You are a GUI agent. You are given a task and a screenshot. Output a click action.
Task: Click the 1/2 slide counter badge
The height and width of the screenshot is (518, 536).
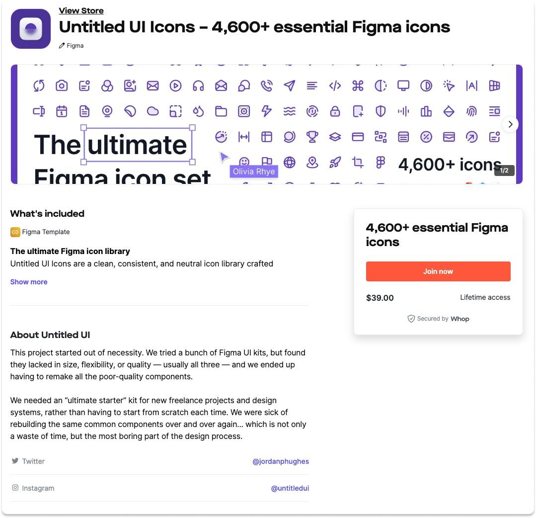[x=504, y=171]
